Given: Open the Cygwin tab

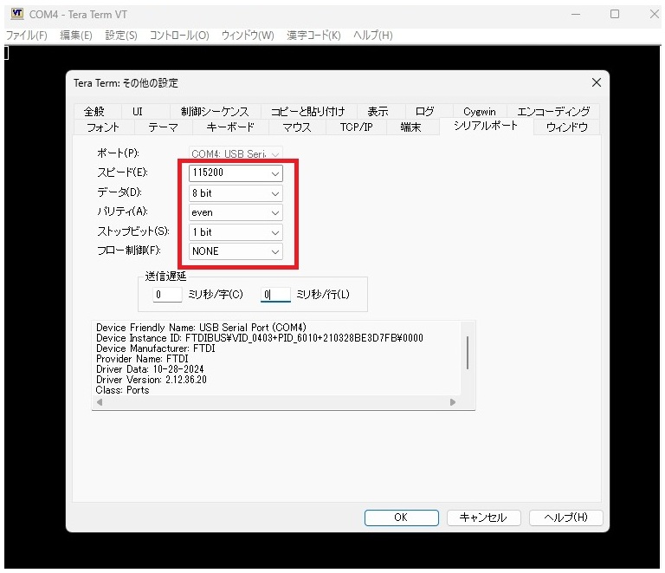Looking at the screenshot, I should click(x=479, y=111).
